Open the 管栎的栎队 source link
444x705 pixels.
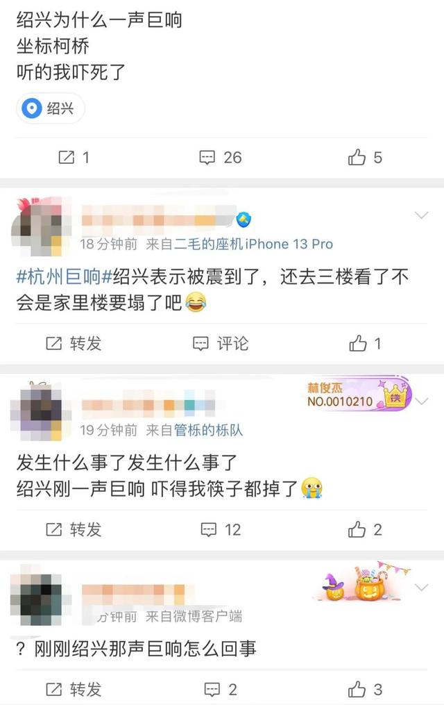208,430
